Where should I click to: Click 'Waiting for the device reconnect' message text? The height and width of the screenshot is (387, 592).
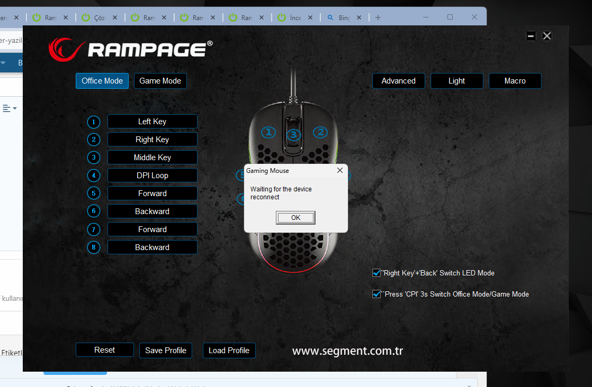coord(281,193)
